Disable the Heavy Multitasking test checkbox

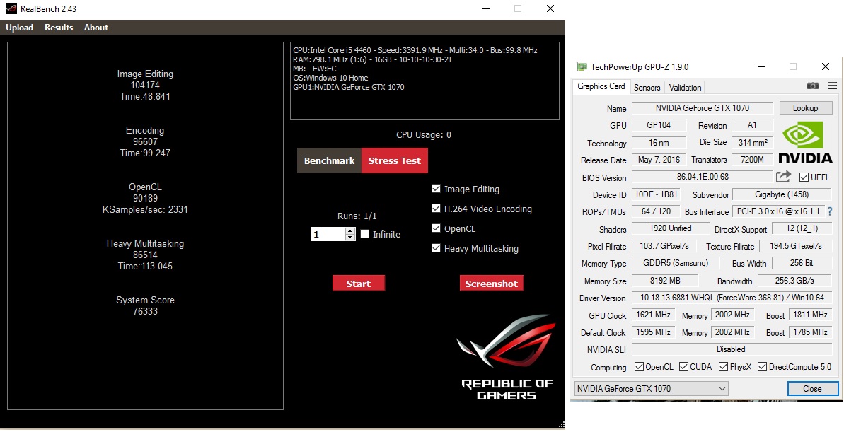point(437,248)
